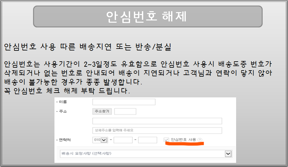Click the help question mark beside 안심번호 사용
Viewport: 288px width, 167px height.
200,140
